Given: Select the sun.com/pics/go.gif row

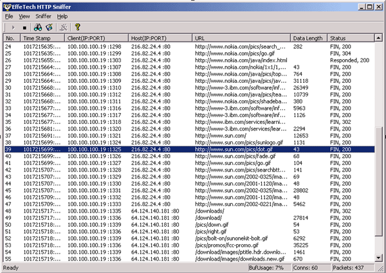Looking at the screenshot, I should click(190, 163).
